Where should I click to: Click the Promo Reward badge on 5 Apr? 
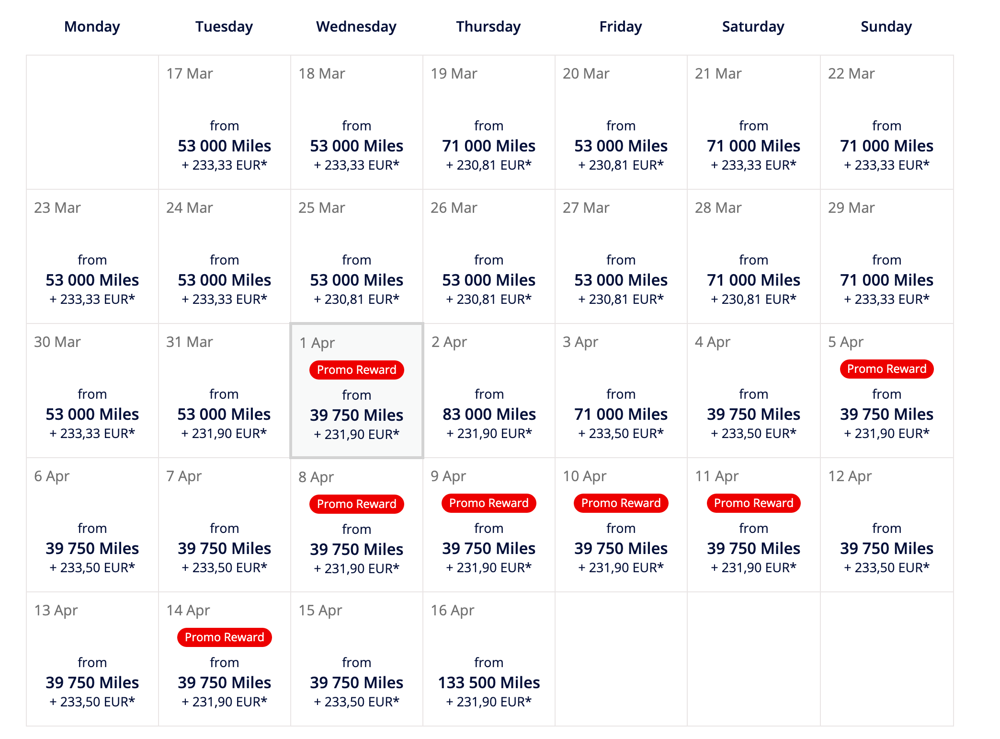(x=886, y=369)
